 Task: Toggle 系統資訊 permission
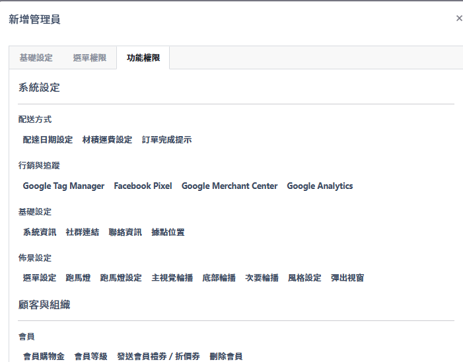(x=40, y=232)
